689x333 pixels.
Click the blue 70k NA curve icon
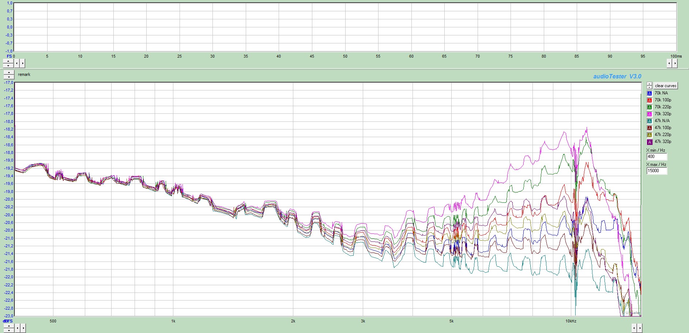click(650, 93)
